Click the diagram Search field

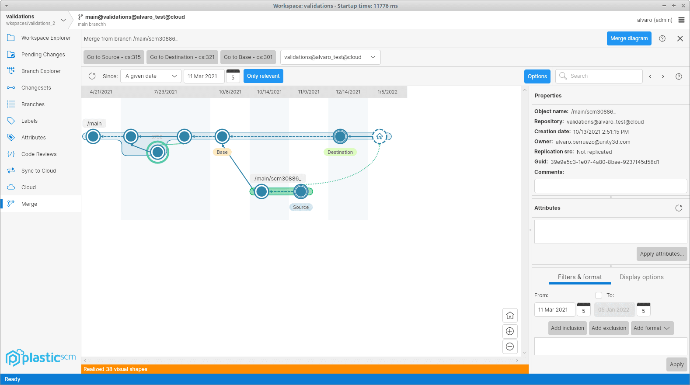tap(603, 76)
